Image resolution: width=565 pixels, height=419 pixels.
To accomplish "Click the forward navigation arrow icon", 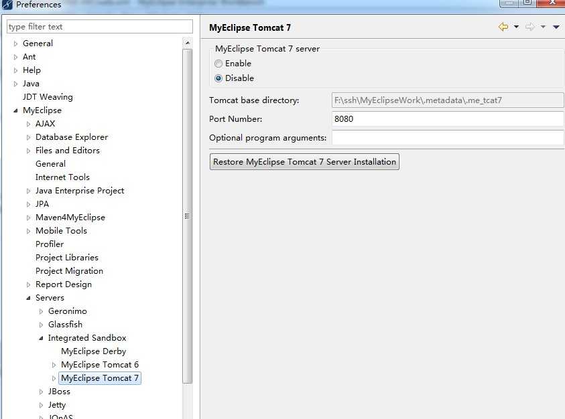I will click(529, 27).
